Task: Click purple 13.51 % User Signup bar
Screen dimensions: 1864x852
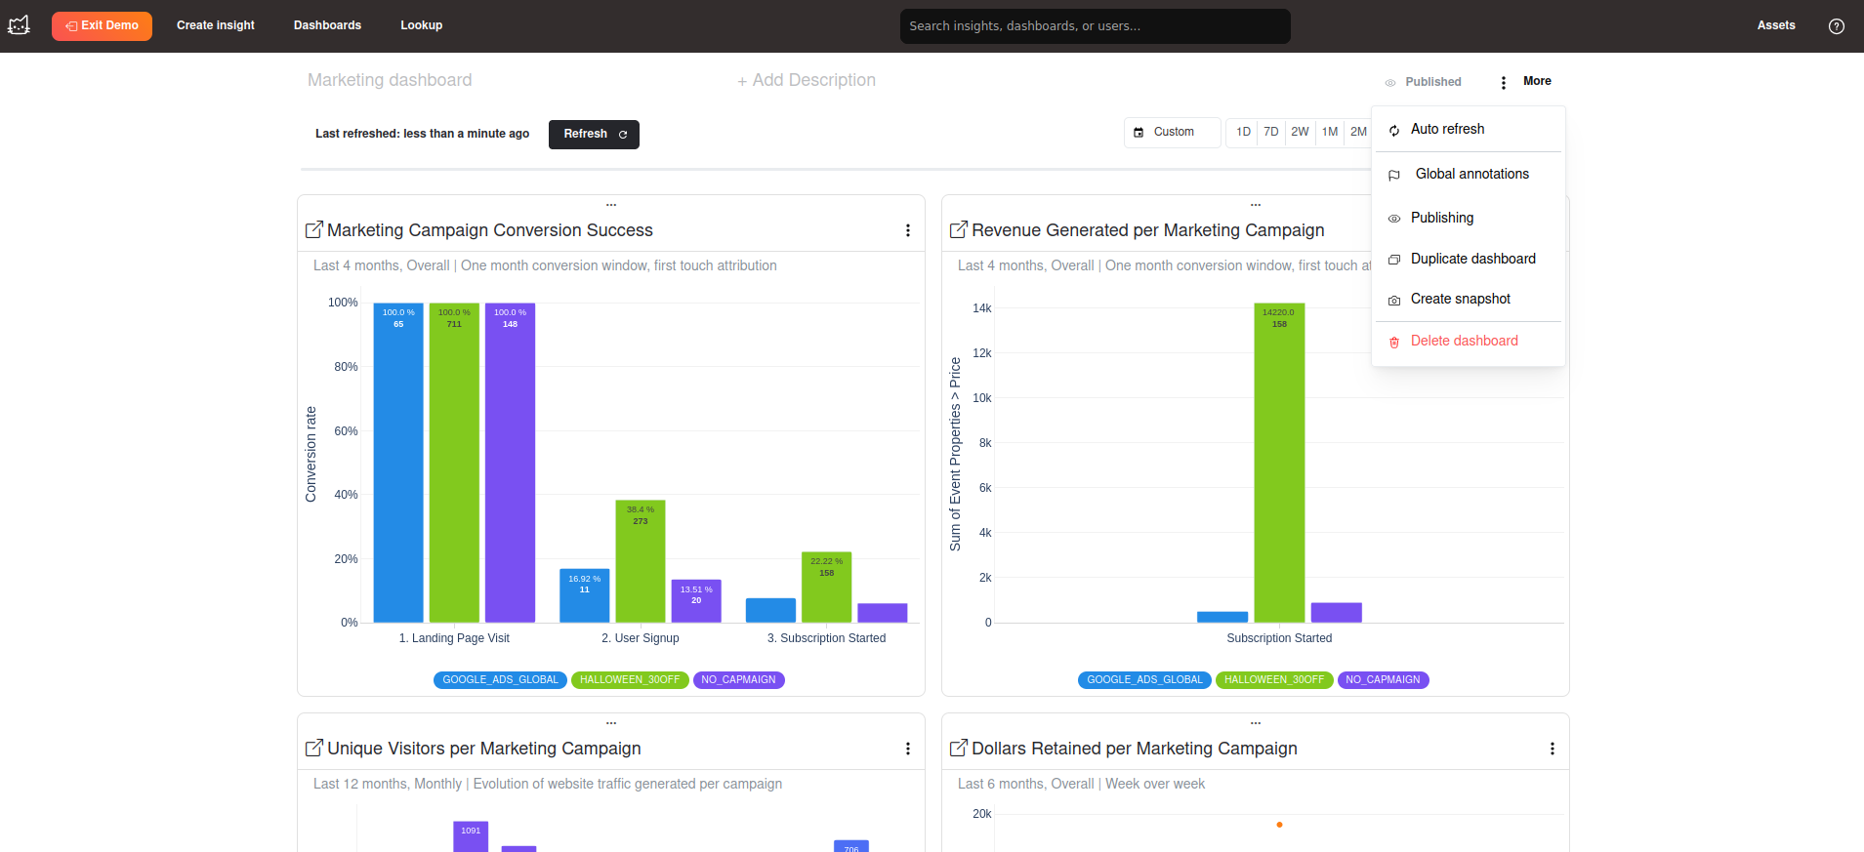Action: (696, 601)
